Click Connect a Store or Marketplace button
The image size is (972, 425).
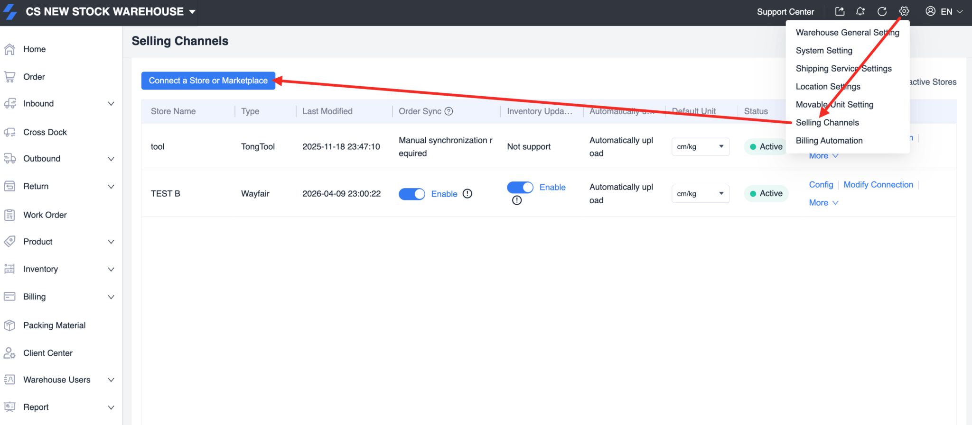tap(208, 81)
